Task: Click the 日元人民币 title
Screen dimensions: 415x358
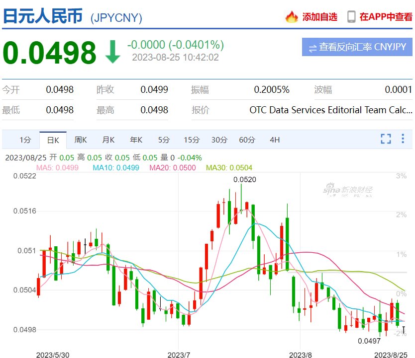Action: [x=43, y=16]
